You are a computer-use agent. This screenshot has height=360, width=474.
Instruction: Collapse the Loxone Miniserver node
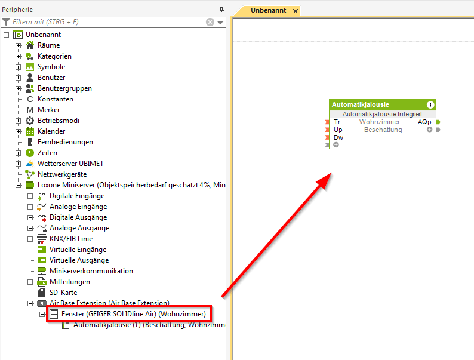18,185
